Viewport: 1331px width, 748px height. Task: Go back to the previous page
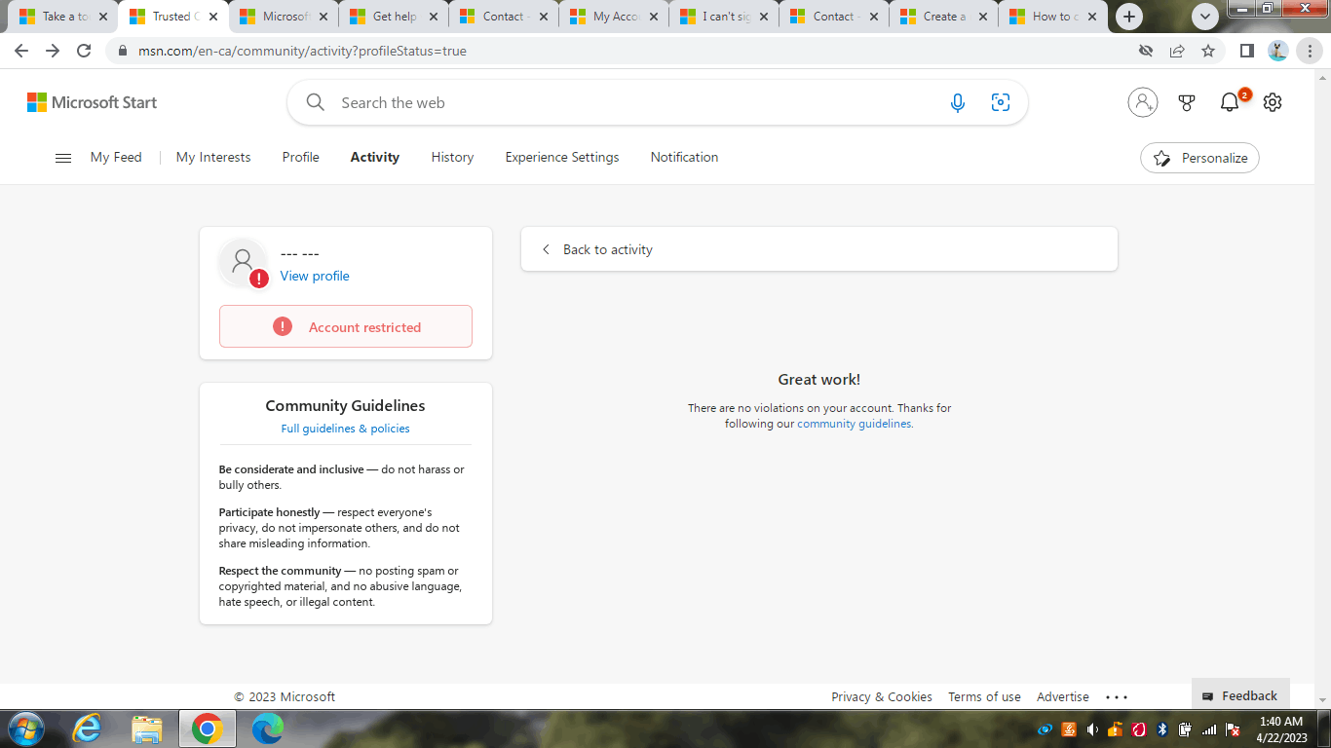tap(21, 51)
